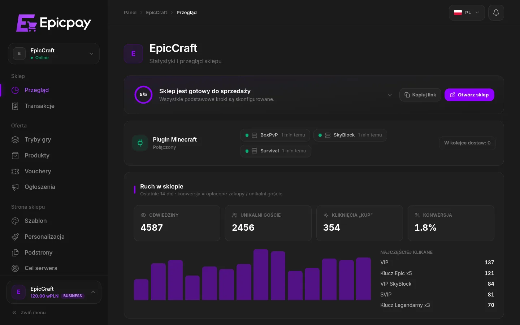Click the EpicCraft breadcrumb link

156,13
